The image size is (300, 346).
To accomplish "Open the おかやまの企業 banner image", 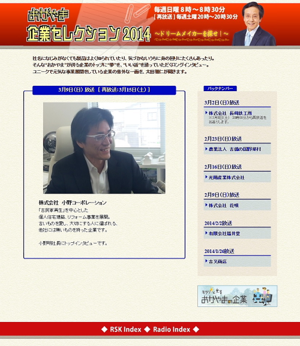I will click(238, 296).
